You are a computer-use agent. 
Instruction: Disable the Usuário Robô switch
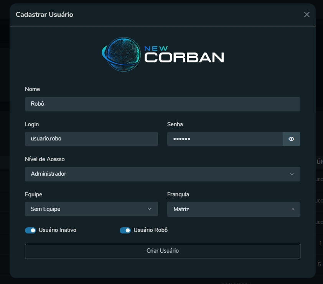coord(125,230)
